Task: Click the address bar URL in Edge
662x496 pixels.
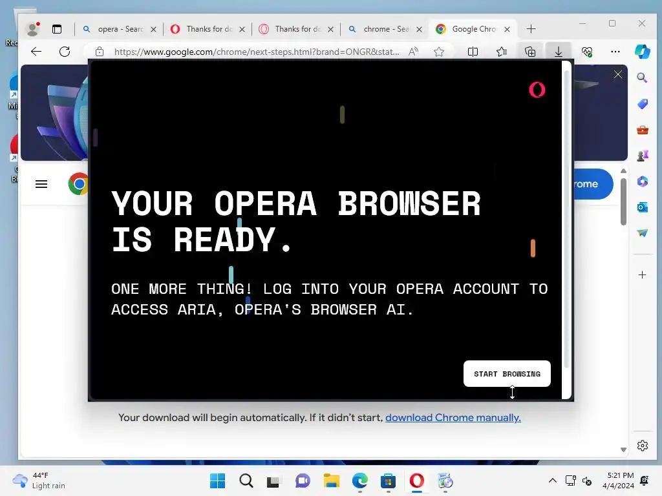Action: tap(256, 52)
